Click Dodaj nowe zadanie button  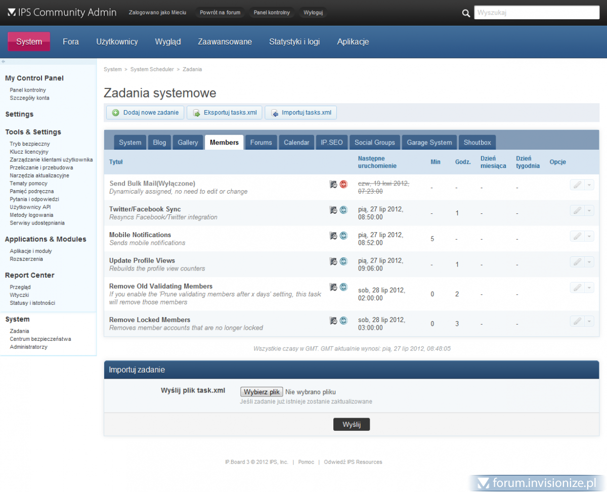[x=145, y=113]
